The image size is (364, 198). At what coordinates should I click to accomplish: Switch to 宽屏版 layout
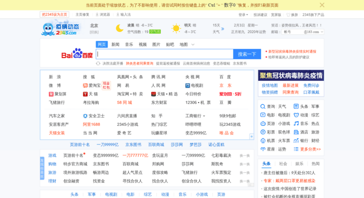click(276, 15)
